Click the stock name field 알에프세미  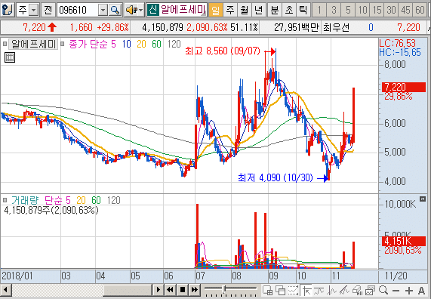tap(183, 10)
